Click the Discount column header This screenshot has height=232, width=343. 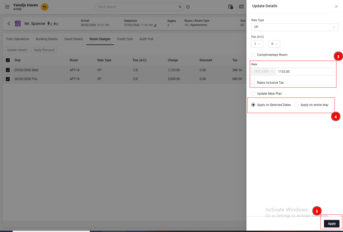coord(206,60)
